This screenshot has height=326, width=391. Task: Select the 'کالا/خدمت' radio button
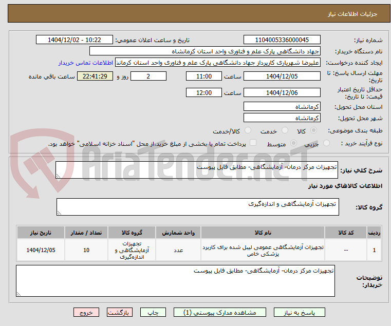248,130
